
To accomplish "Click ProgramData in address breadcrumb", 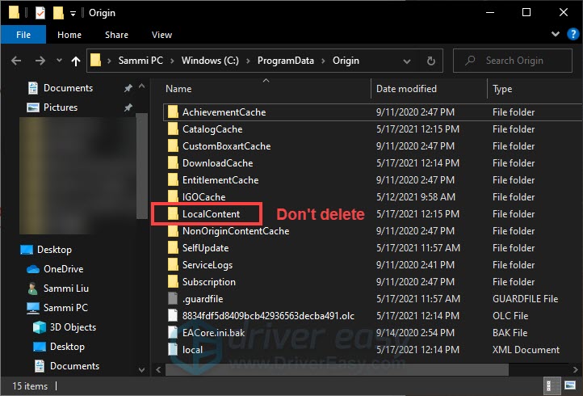I will (x=286, y=61).
